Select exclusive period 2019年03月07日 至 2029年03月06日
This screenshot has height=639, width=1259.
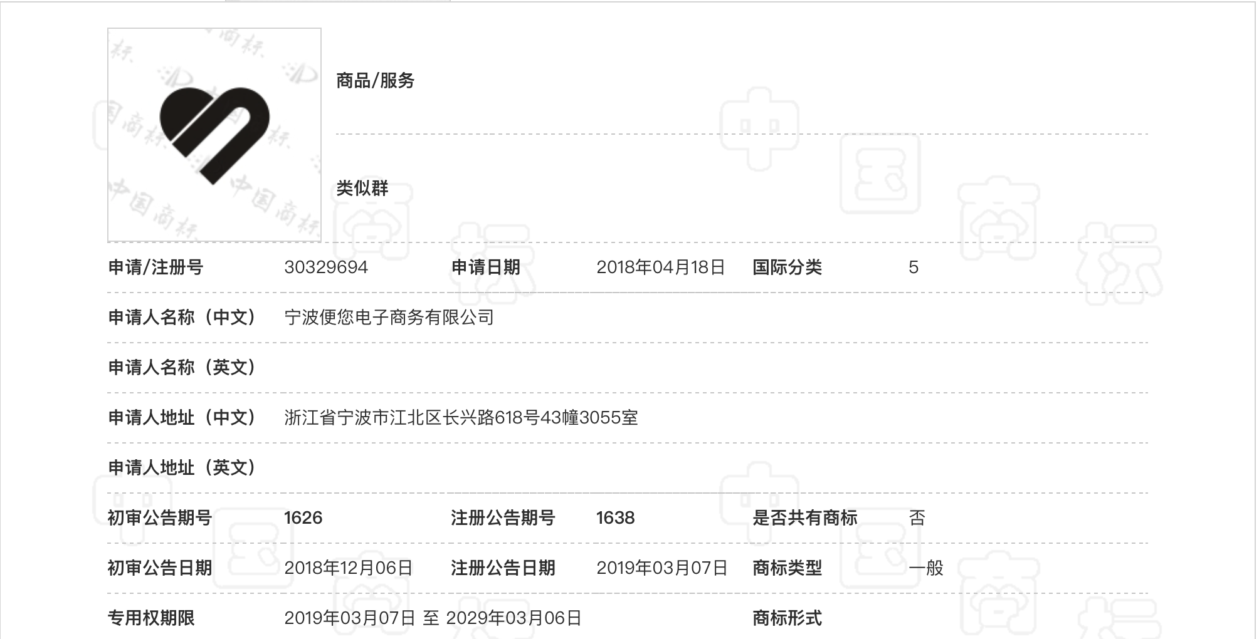click(433, 618)
